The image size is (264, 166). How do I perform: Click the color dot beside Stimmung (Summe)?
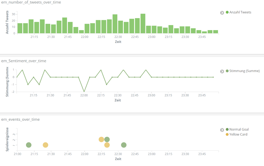[227, 71]
